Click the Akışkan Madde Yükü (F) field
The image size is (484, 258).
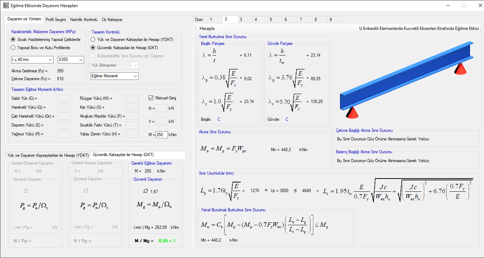pos(132,116)
